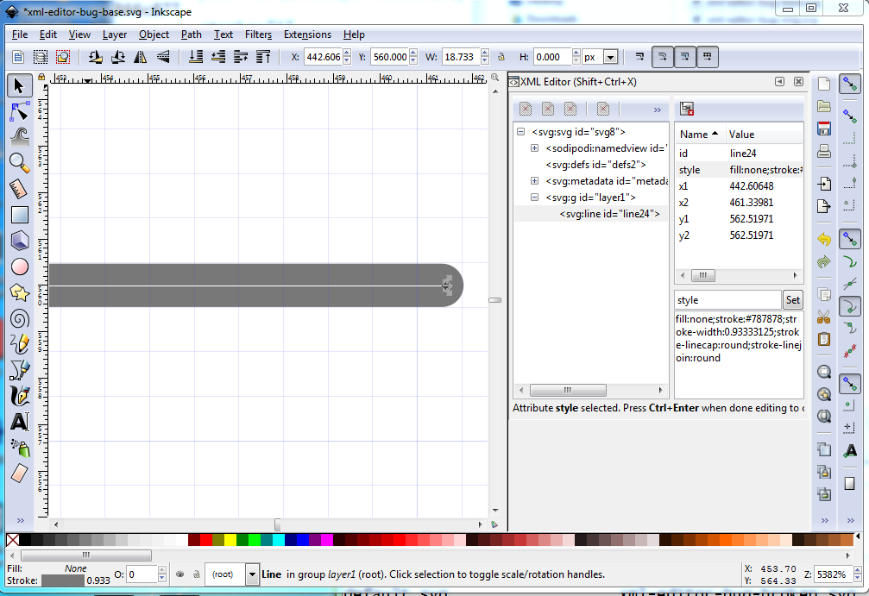Click Rotate 90 degrees counter-clockwise icon

click(x=95, y=57)
